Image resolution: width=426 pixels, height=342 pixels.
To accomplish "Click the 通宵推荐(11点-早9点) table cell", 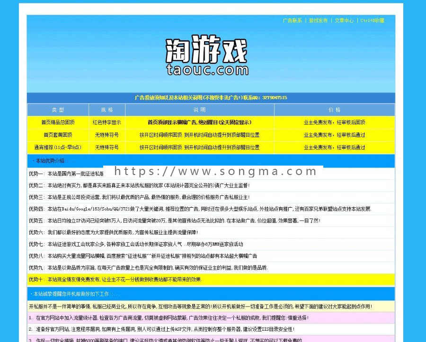I will tap(58, 148).
